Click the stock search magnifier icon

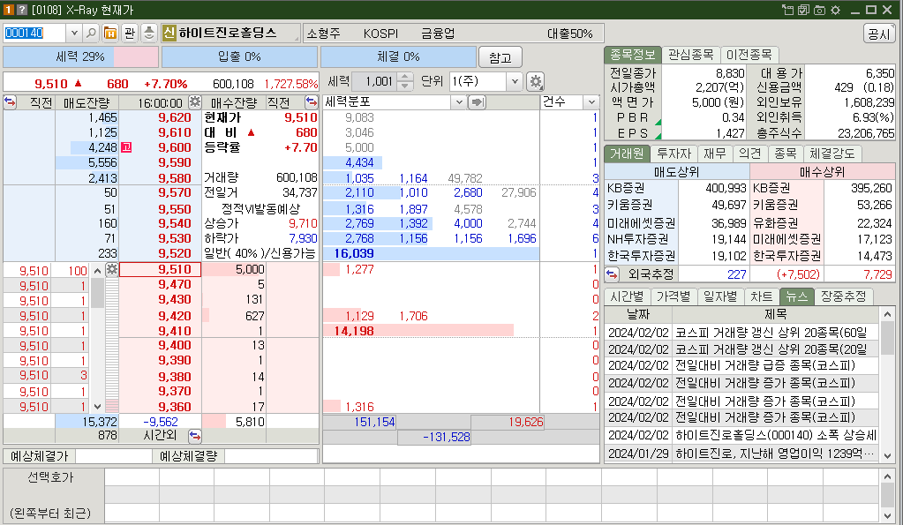click(x=91, y=33)
